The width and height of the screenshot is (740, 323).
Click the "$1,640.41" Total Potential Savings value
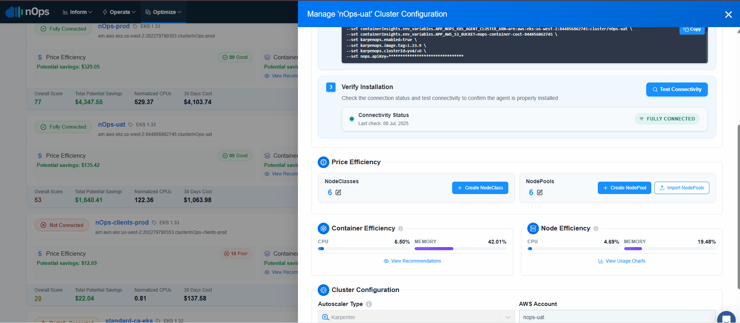(x=89, y=200)
